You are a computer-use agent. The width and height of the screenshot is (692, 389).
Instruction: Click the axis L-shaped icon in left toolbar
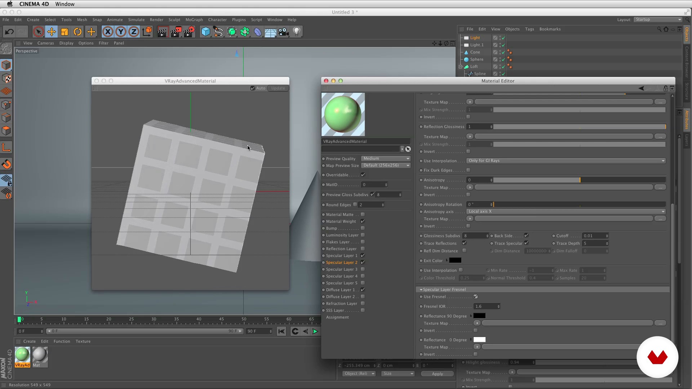pyautogui.click(x=6, y=147)
